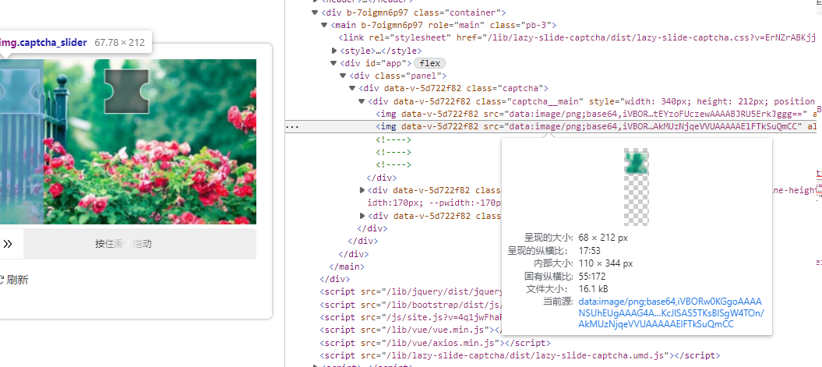This screenshot has height=367, width=822.
Task: Expand the last collapsed div data-v-5d722f82 node
Action: [362, 216]
